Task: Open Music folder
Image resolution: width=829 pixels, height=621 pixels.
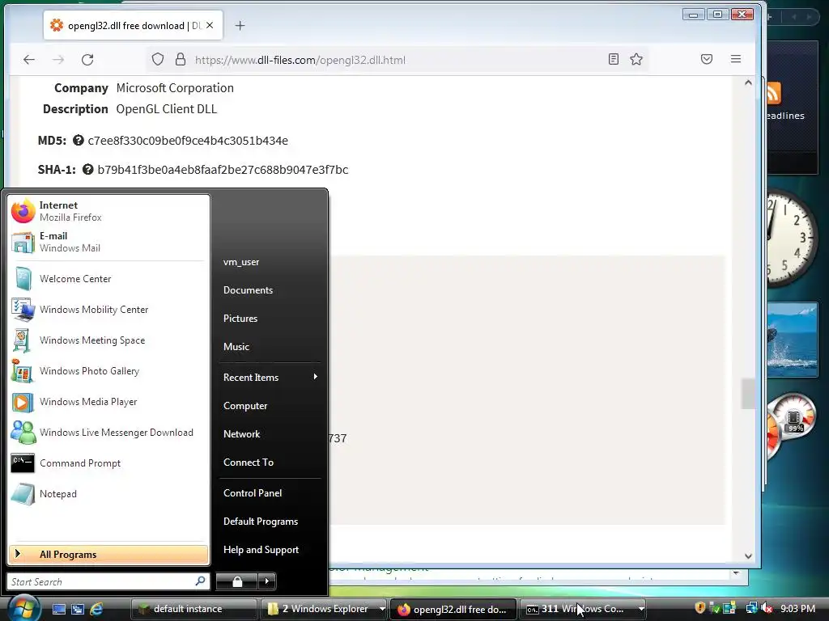Action: (x=236, y=347)
